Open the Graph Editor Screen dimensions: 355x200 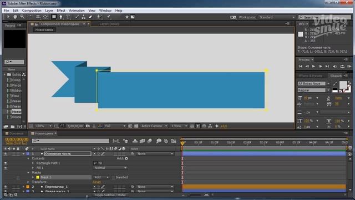(x=174, y=141)
